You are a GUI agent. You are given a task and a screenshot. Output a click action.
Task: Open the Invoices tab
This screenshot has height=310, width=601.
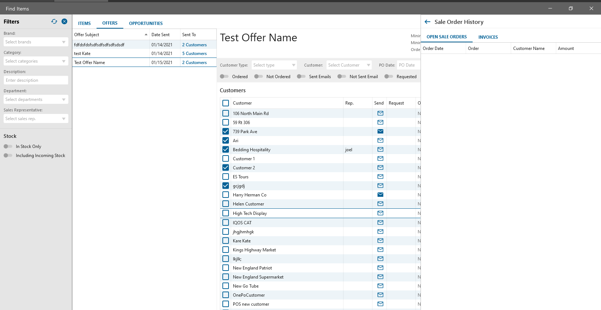coord(488,37)
